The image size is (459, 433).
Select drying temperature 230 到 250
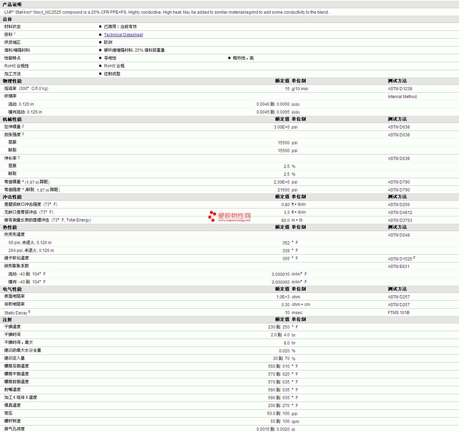279,327
